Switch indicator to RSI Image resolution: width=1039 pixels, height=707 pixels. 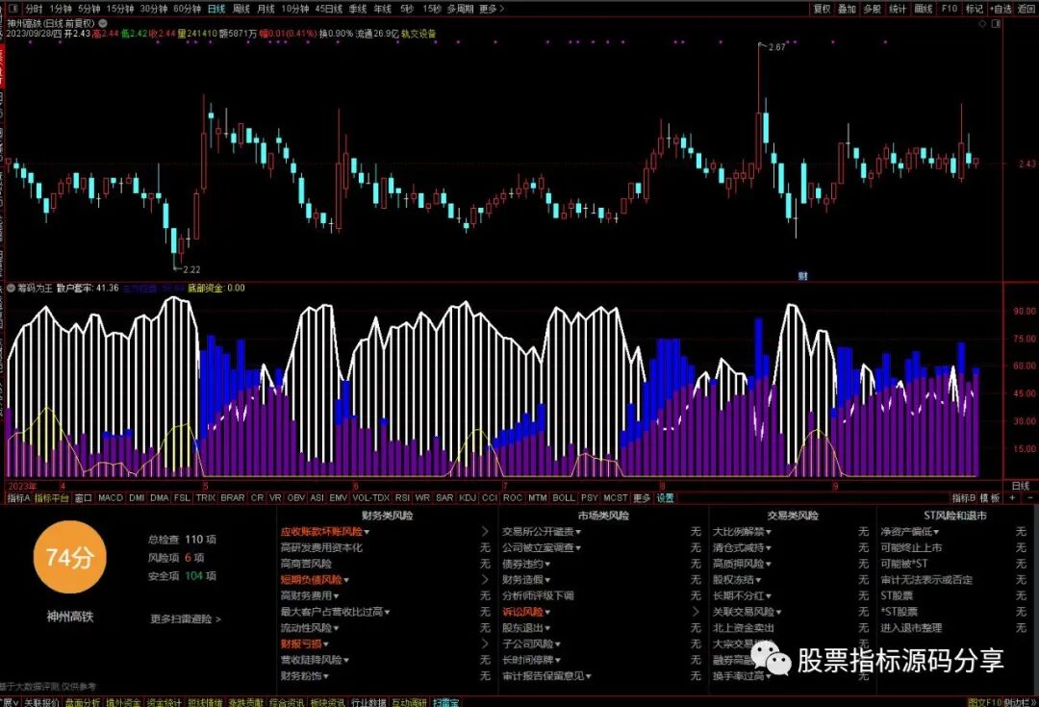pos(401,497)
